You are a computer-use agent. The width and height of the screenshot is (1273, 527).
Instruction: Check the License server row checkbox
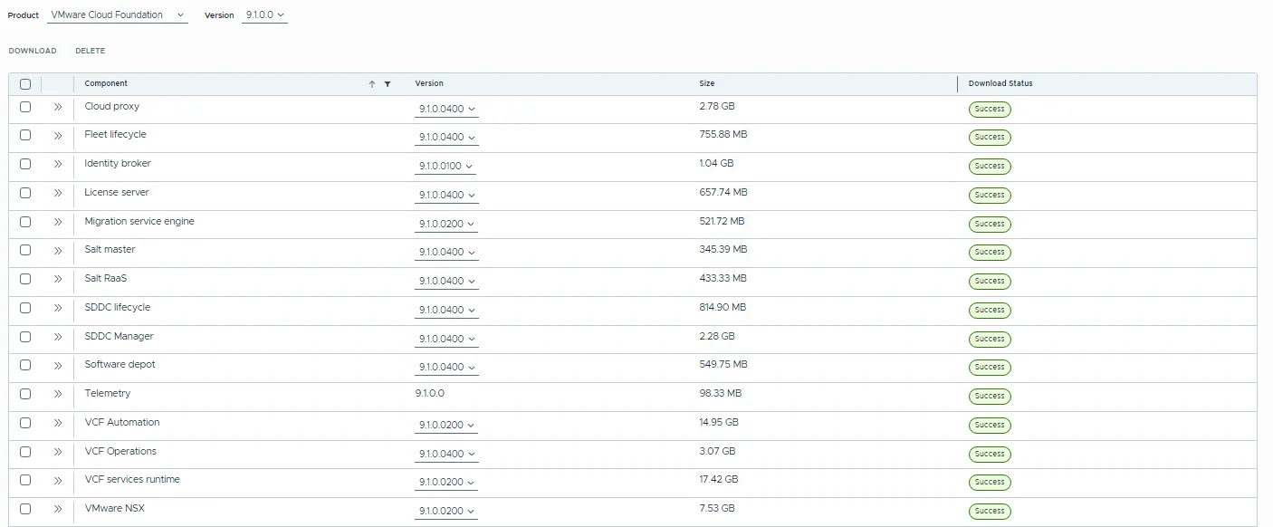coord(25,193)
